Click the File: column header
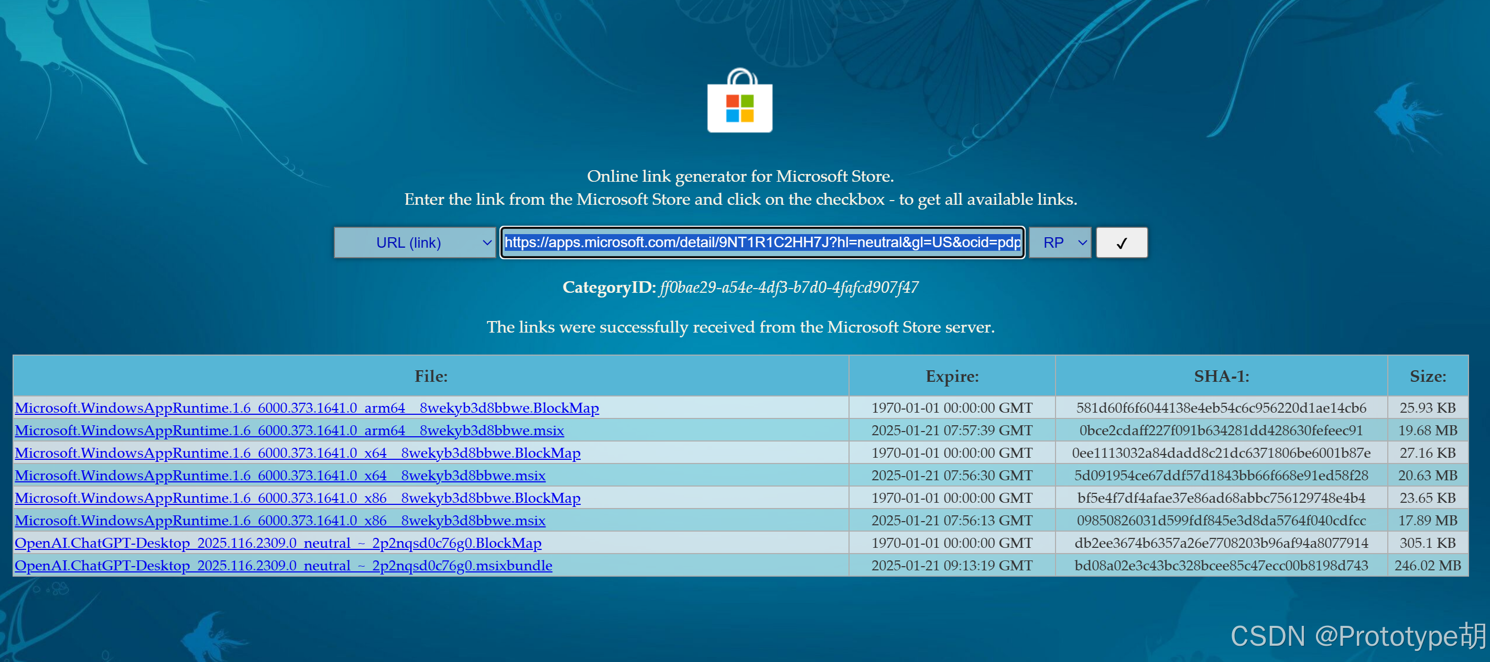The height and width of the screenshot is (662, 1490). (431, 377)
